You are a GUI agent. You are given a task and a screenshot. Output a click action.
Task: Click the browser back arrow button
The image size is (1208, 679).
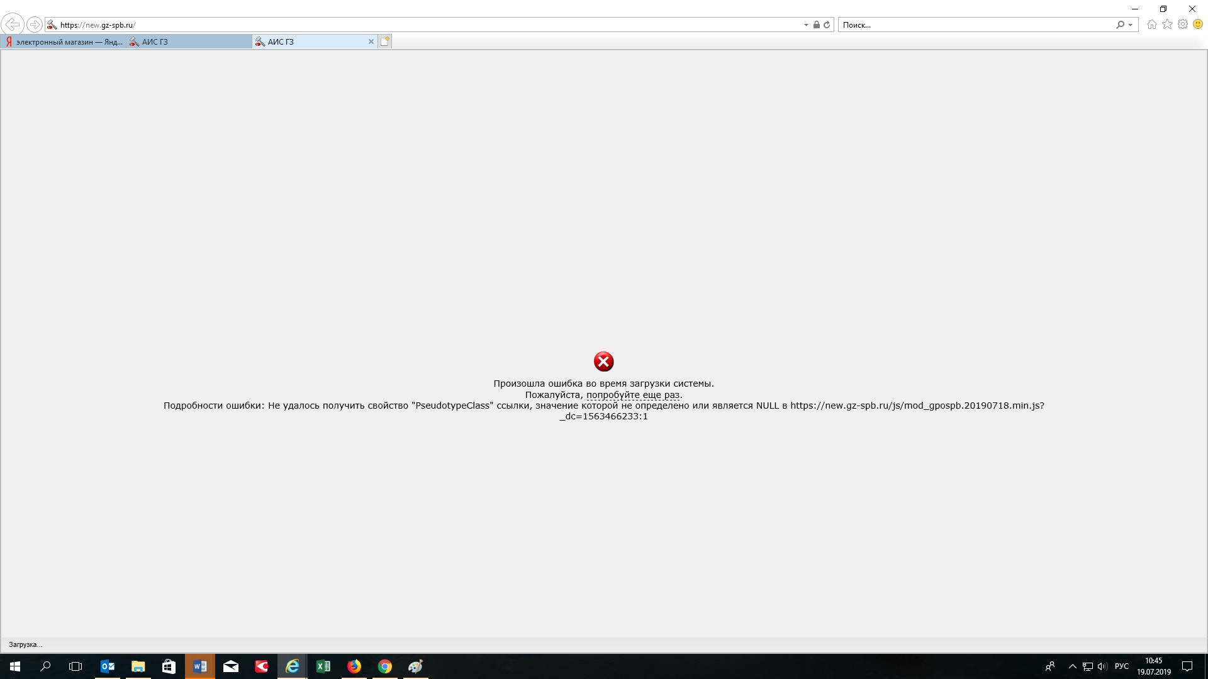coord(12,25)
